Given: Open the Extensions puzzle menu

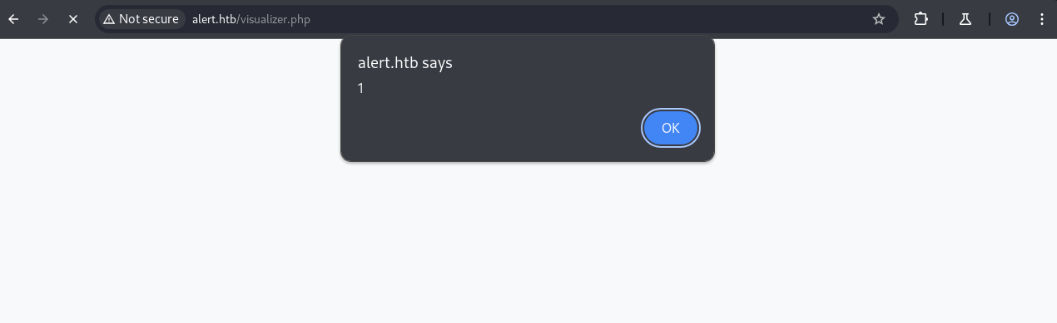Looking at the screenshot, I should point(921,18).
